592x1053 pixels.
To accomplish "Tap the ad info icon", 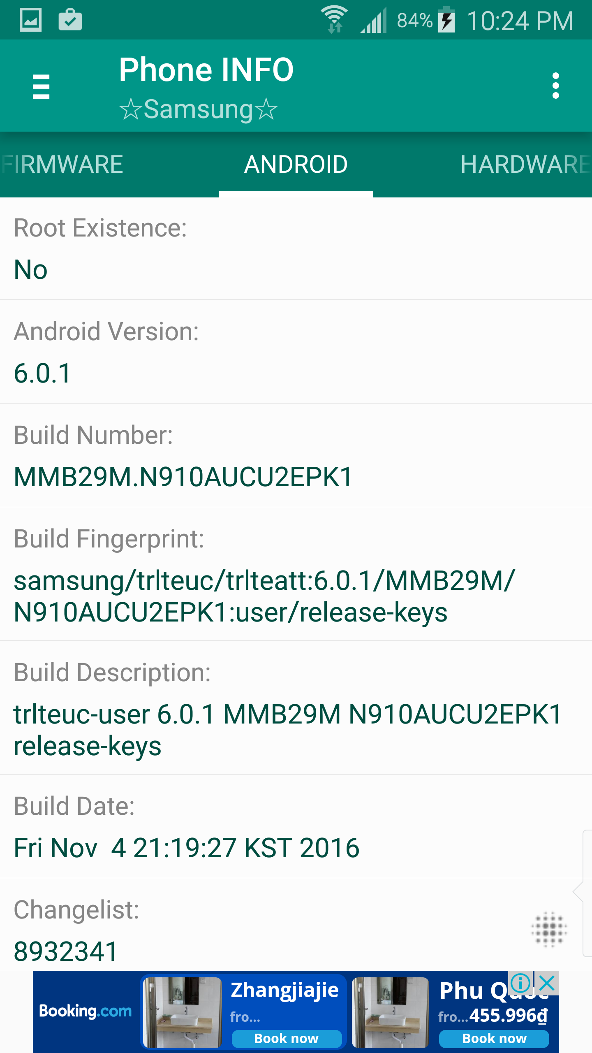I will [520, 983].
